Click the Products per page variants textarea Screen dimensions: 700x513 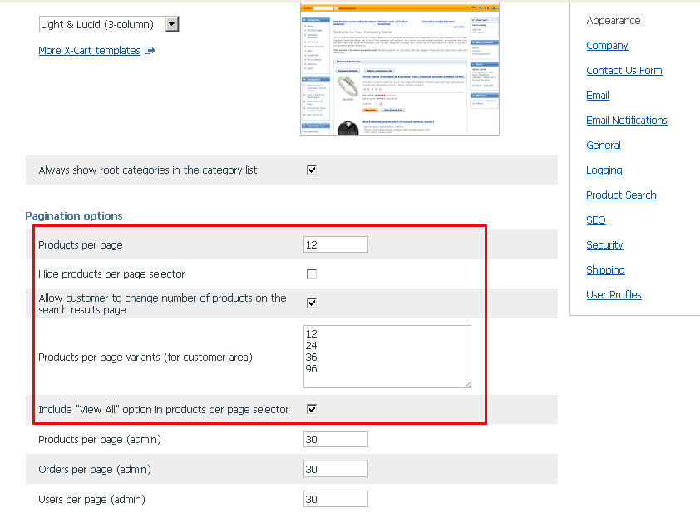pos(387,356)
